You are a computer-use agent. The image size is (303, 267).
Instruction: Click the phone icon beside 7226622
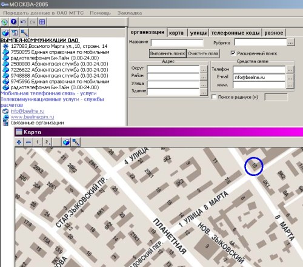coord(5,70)
